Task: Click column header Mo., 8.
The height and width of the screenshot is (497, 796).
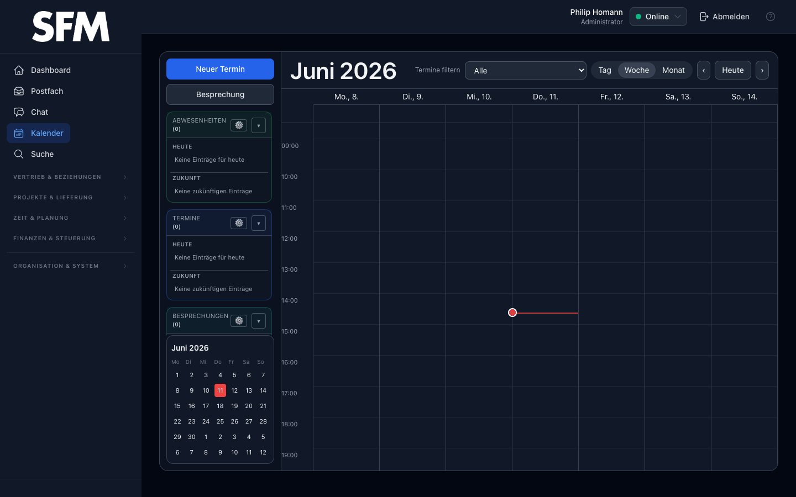Action: (347, 97)
